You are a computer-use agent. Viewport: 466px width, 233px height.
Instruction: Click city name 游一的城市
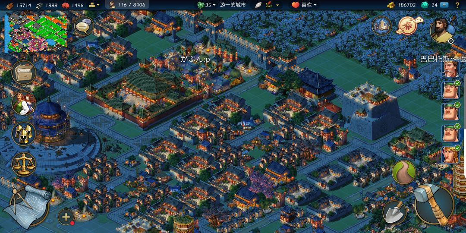click(x=233, y=5)
